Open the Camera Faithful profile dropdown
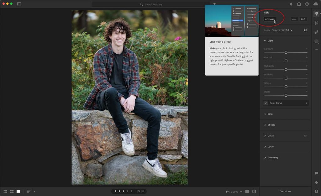 [282, 30]
